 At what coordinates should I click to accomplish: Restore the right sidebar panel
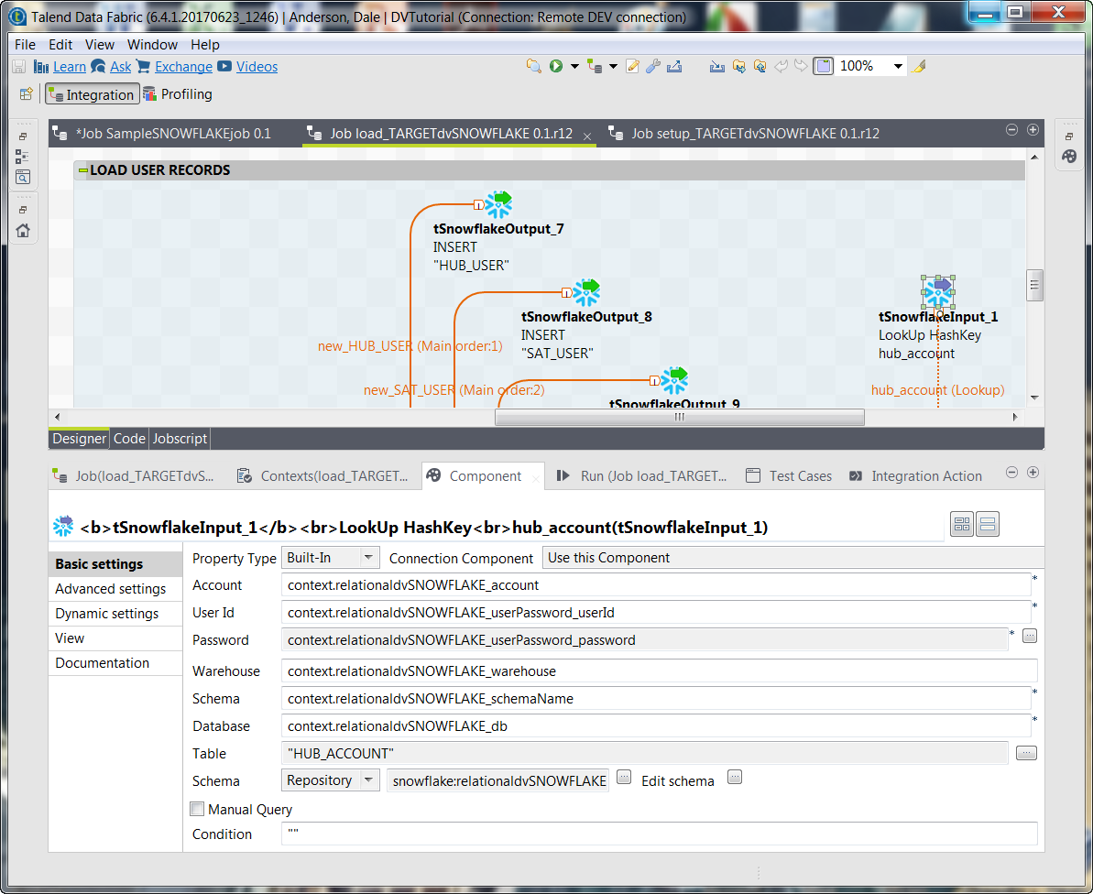pos(1069,136)
